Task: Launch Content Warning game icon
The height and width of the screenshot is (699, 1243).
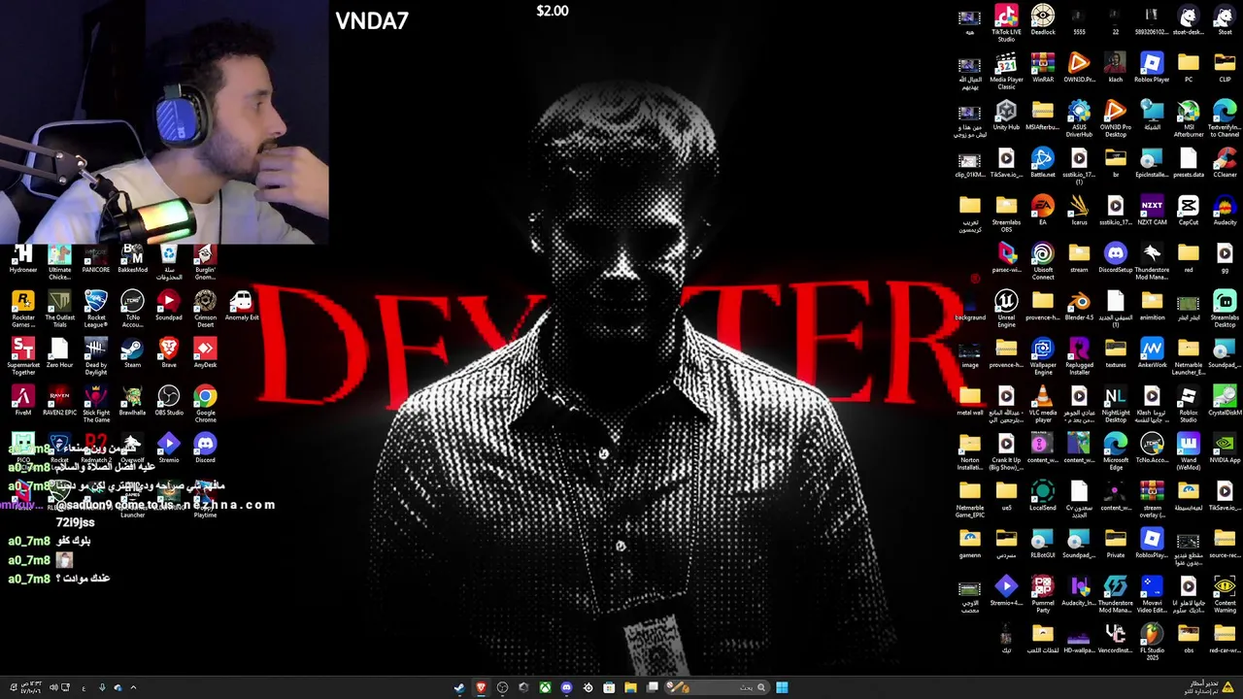Action: tap(1225, 594)
